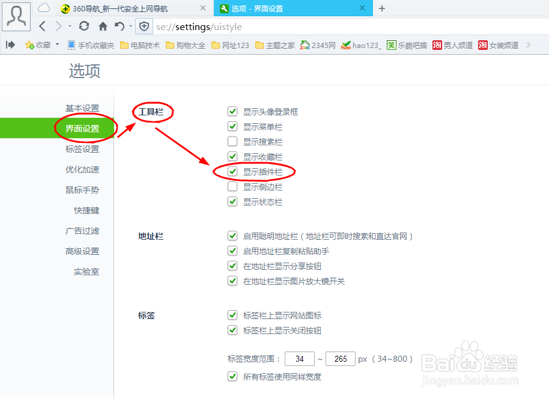The height and width of the screenshot is (399, 549).
Task: Select the 360导航 browser tab
Action: point(120,8)
